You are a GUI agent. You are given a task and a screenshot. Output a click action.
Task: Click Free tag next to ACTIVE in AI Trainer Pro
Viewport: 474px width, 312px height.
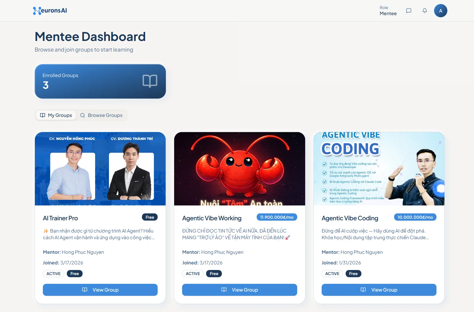(75, 274)
